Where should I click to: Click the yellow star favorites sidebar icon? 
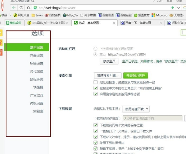pos(1,33)
